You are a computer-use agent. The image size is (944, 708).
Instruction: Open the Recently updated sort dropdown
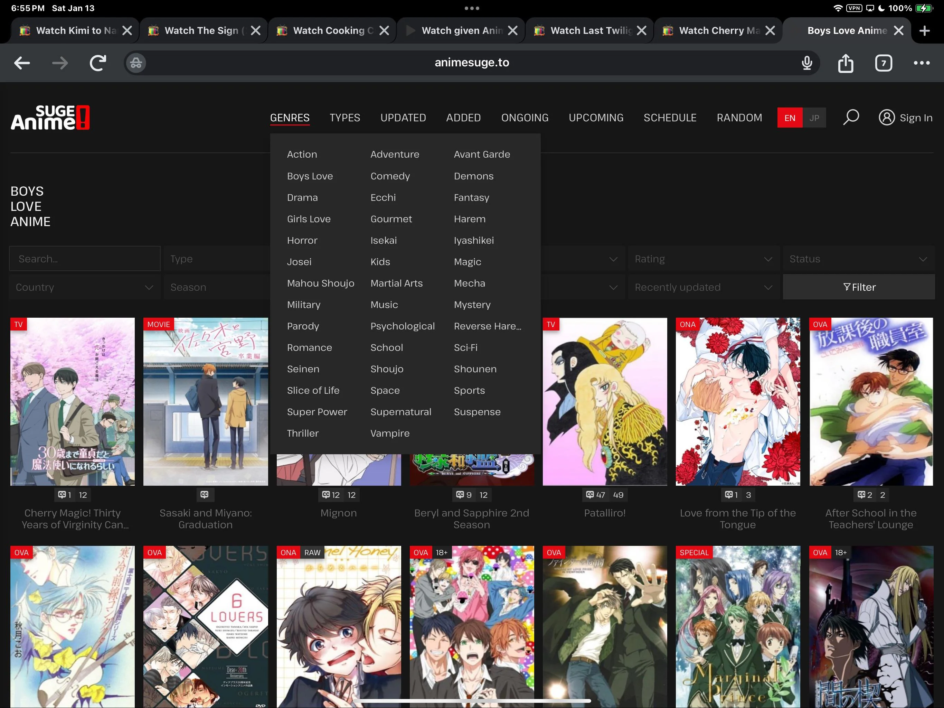703,287
